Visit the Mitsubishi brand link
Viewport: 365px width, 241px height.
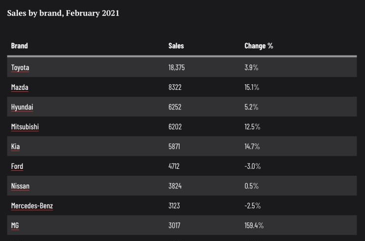(x=25, y=127)
